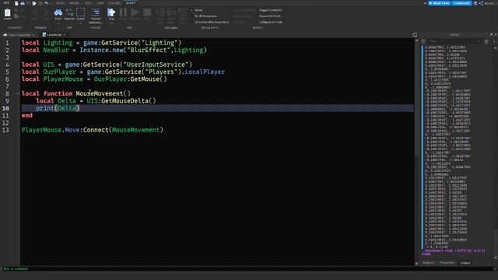Switch to the HOME ribbon tab
The image size is (498, 280).
[60, 3]
